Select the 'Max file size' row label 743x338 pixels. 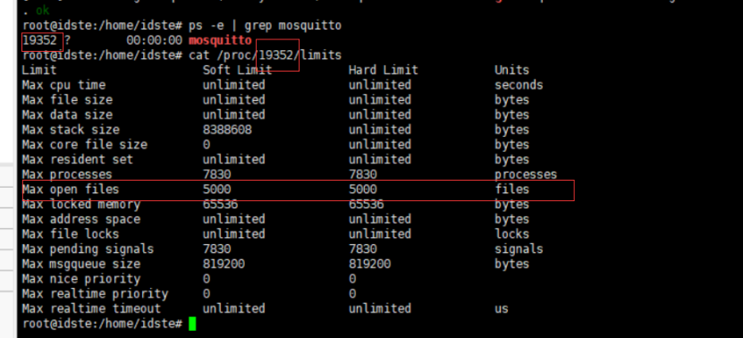[67, 100]
